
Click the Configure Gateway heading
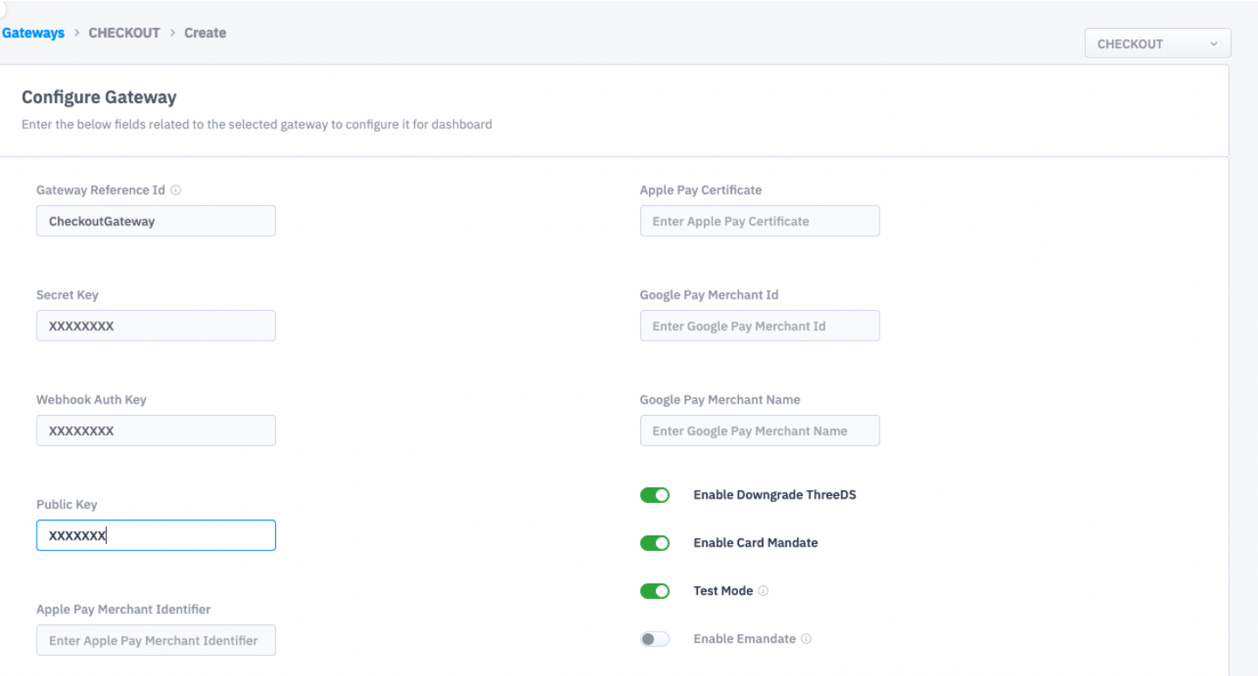coord(99,98)
